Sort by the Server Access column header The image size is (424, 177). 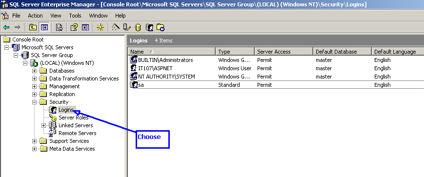click(283, 52)
